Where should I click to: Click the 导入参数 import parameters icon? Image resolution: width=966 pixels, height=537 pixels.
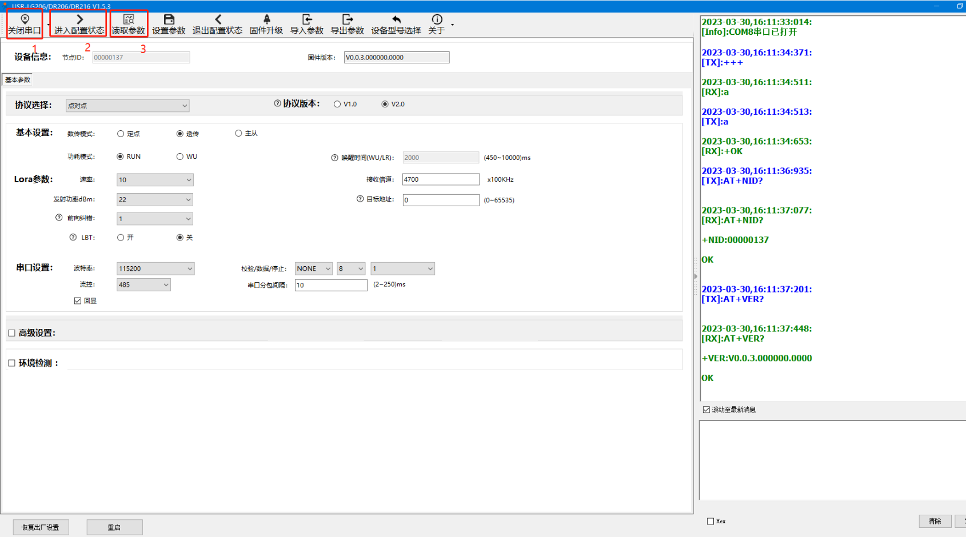coord(307,24)
